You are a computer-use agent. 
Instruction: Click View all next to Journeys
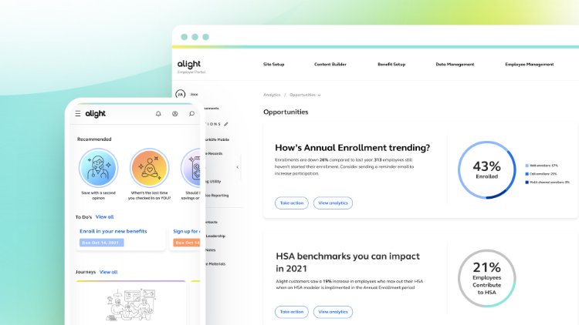[109, 272]
